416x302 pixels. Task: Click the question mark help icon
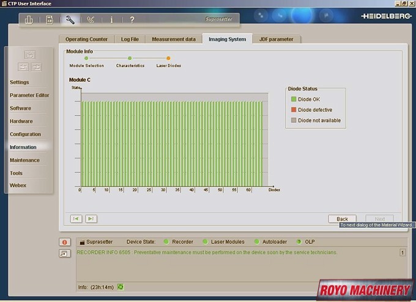point(132,20)
